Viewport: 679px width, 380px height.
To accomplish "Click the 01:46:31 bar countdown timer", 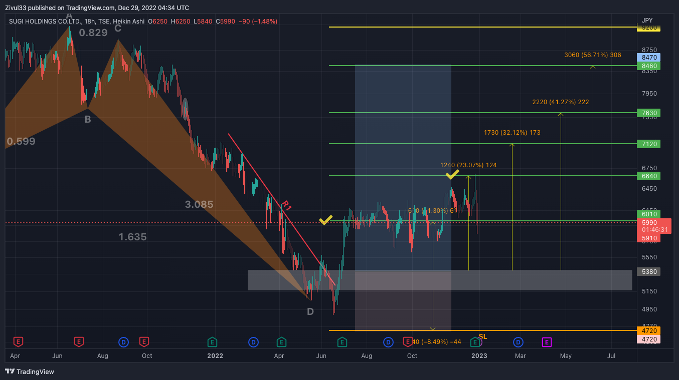I will click(x=654, y=230).
